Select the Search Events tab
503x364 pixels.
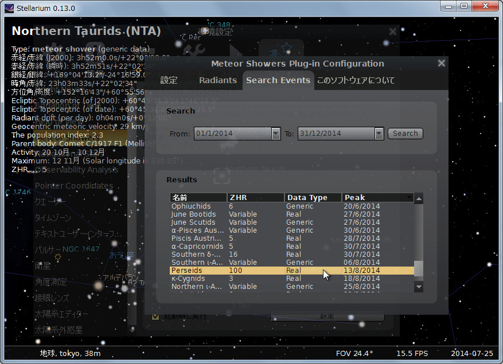pos(278,80)
